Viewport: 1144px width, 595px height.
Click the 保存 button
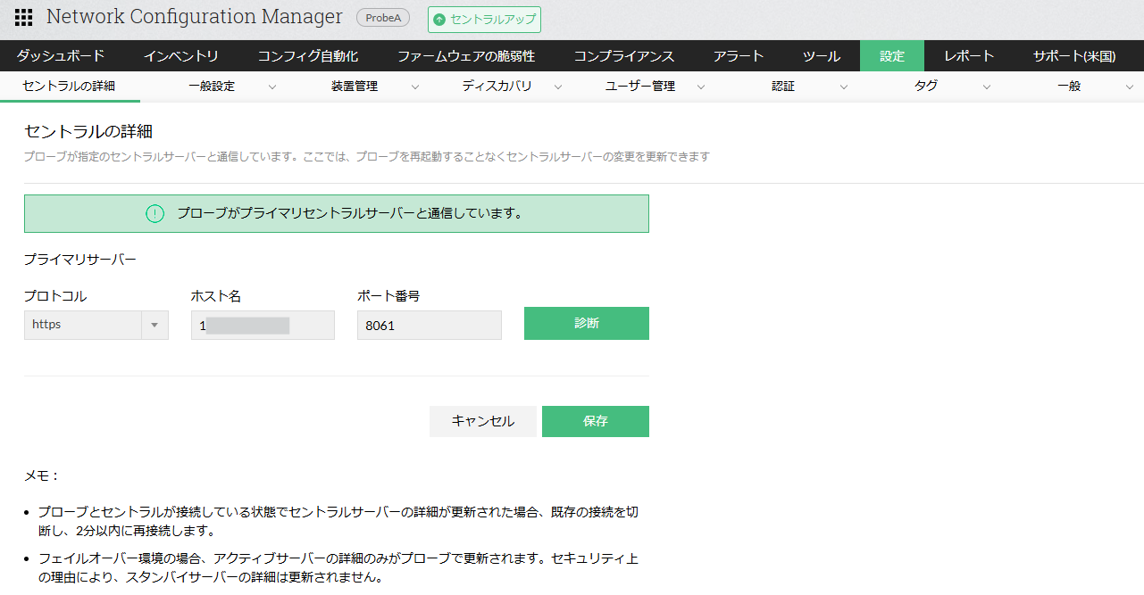pos(595,421)
